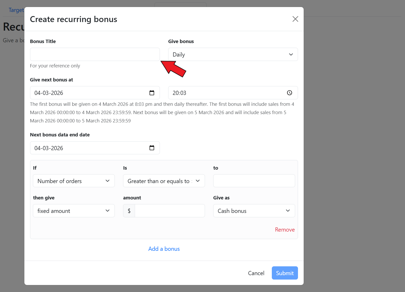Expand the fixed amount dropdown
405x292 pixels.
point(74,211)
